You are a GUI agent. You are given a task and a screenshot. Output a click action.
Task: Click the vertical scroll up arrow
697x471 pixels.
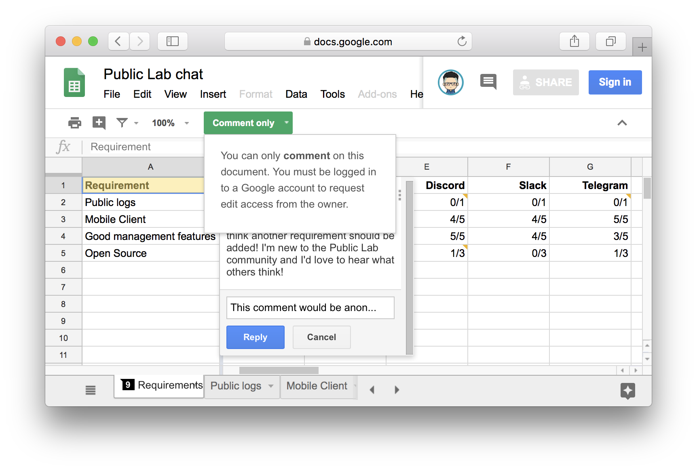pos(647,346)
